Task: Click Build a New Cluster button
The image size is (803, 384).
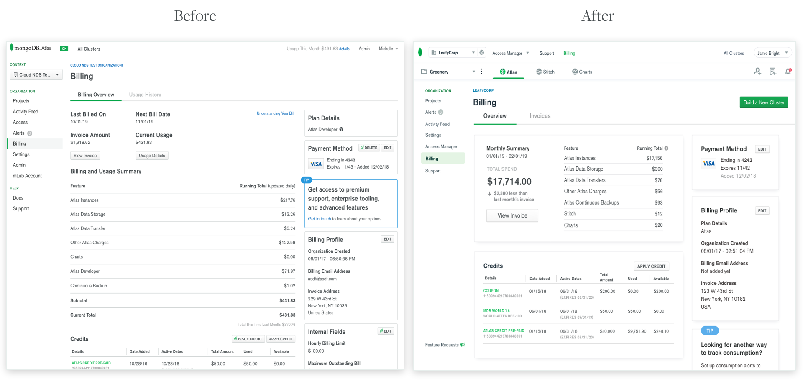Action: coord(764,102)
